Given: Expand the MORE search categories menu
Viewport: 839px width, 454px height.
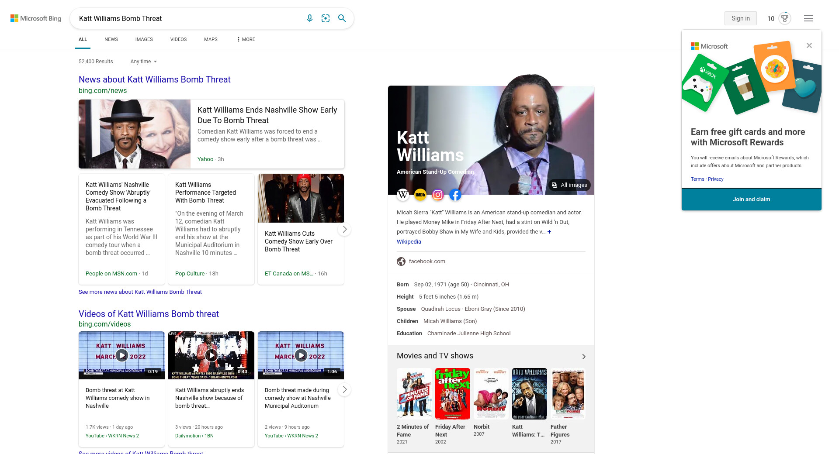Looking at the screenshot, I should click(x=246, y=39).
